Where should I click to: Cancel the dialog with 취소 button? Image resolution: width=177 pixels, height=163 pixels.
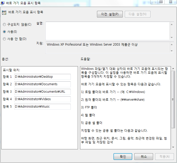pos(144,157)
